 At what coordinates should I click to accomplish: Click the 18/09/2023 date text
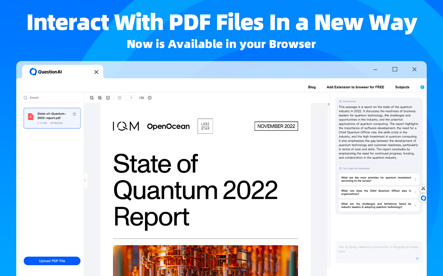(x=56, y=123)
